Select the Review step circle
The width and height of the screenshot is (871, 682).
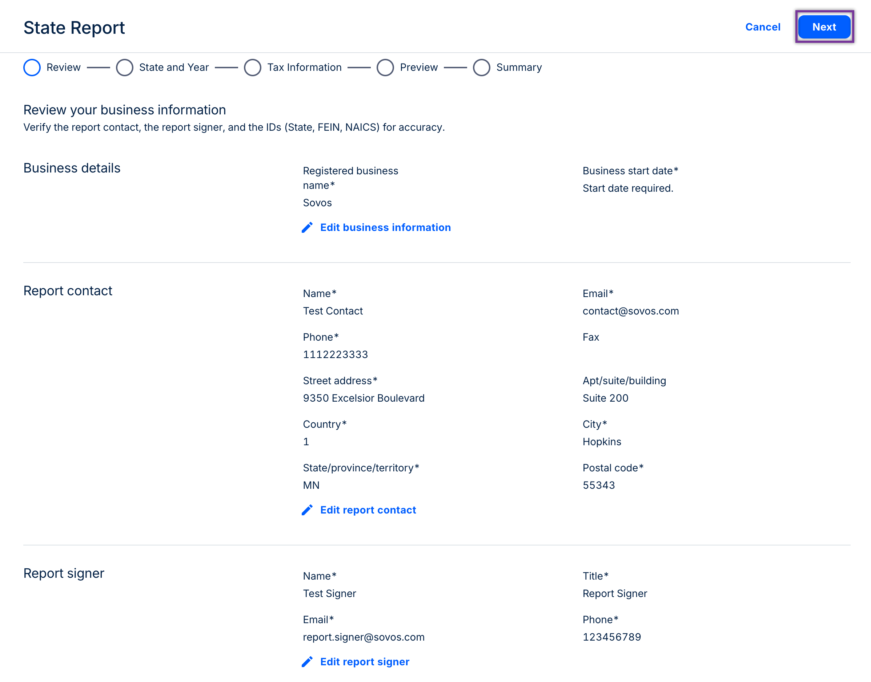[x=32, y=68]
